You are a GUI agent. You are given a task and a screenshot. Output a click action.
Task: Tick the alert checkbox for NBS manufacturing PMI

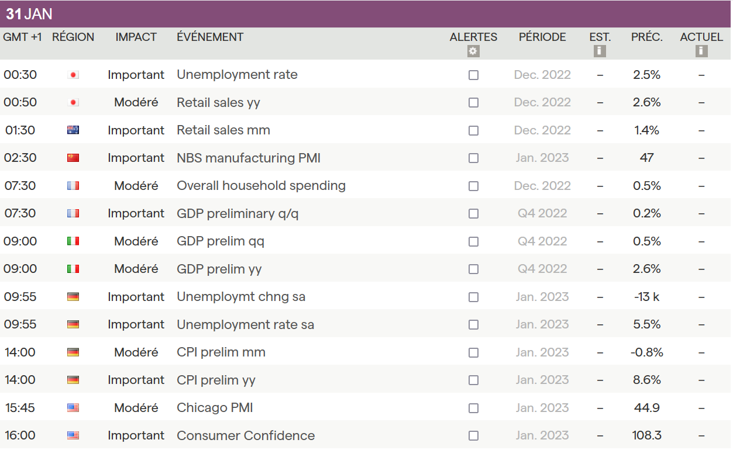point(473,158)
